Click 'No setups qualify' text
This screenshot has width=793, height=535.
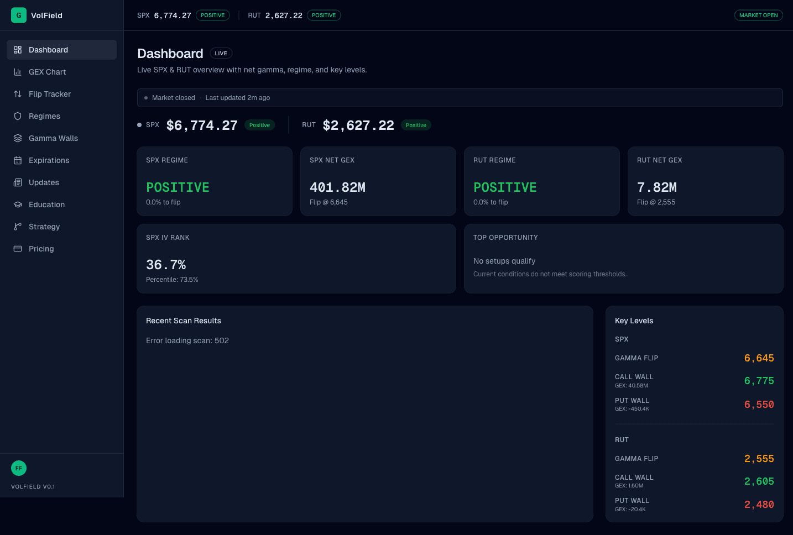coord(504,261)
